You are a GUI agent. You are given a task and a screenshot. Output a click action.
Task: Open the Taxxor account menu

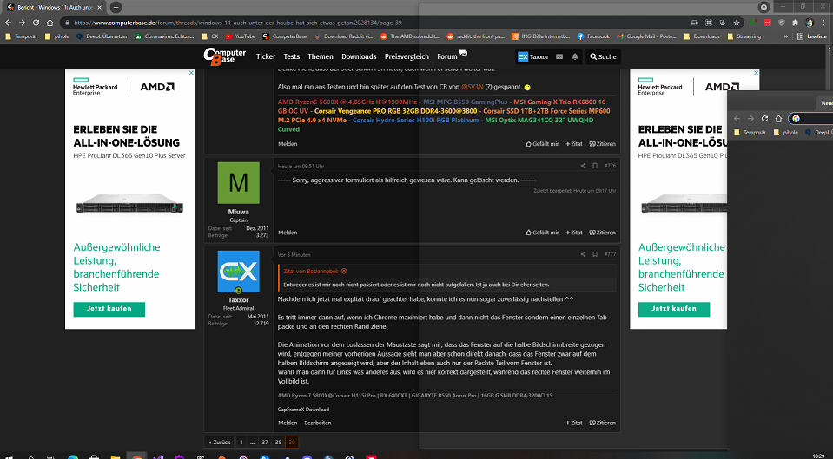(533, 56)
